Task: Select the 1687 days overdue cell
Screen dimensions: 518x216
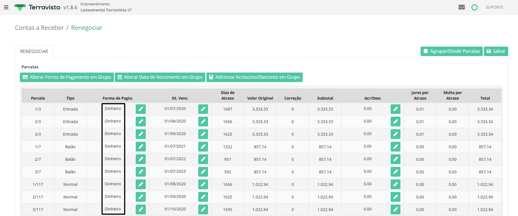Action: click(x=228, y=109)
